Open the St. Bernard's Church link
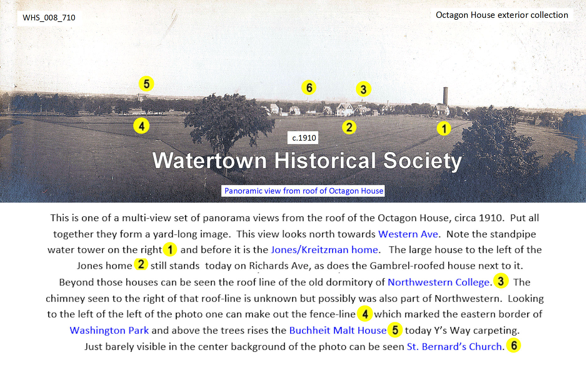The height and width of the screenshot is (368, 586). [x=454, y=346]
